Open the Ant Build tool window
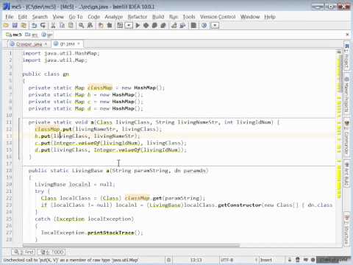The image size is (353, 265). [346, 174]
